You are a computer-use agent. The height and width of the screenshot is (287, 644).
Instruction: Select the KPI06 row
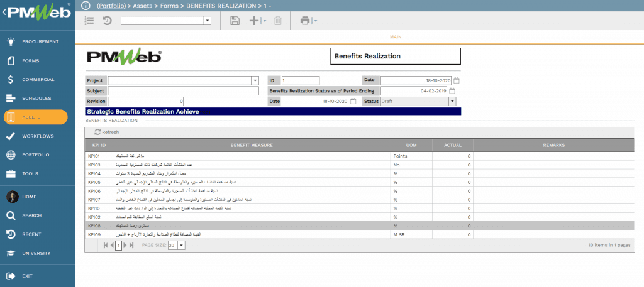tap(359, 191)
